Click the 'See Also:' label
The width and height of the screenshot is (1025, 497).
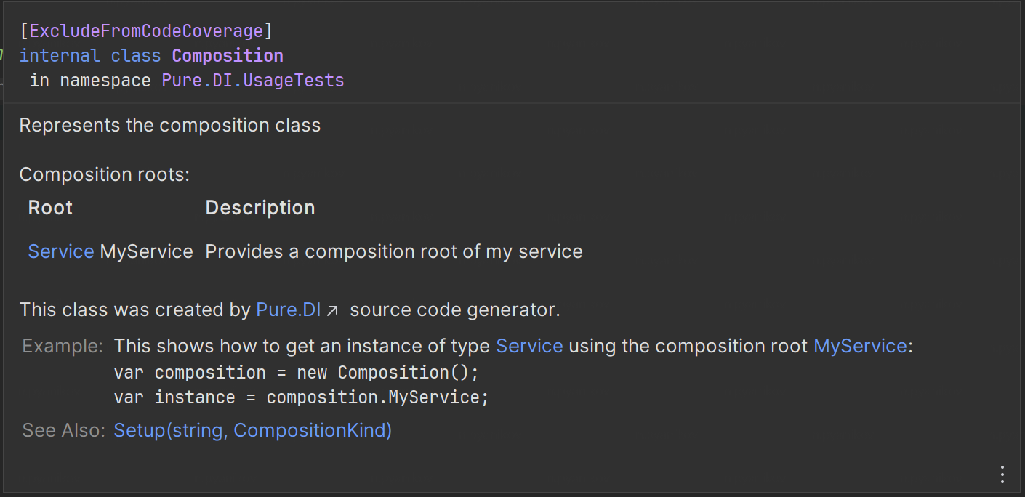(x=64, y=430)
